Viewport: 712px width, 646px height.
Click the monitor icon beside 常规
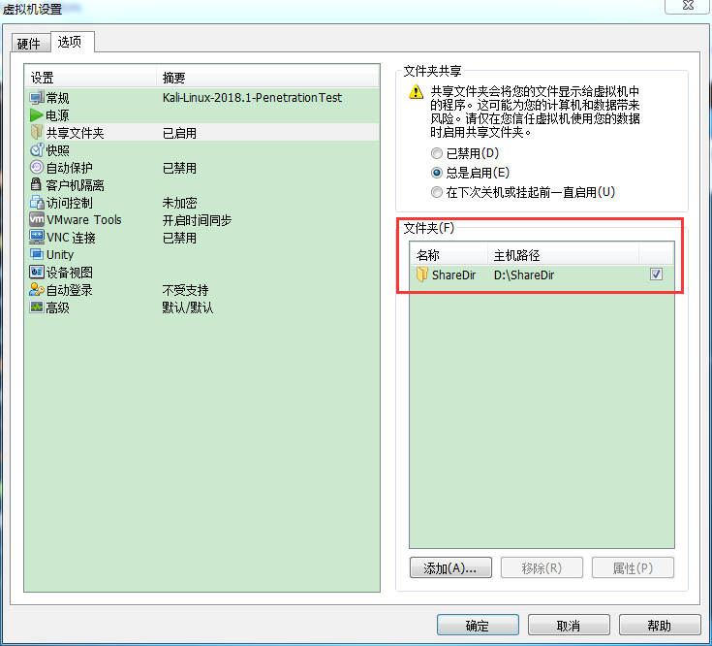[37, 98]
